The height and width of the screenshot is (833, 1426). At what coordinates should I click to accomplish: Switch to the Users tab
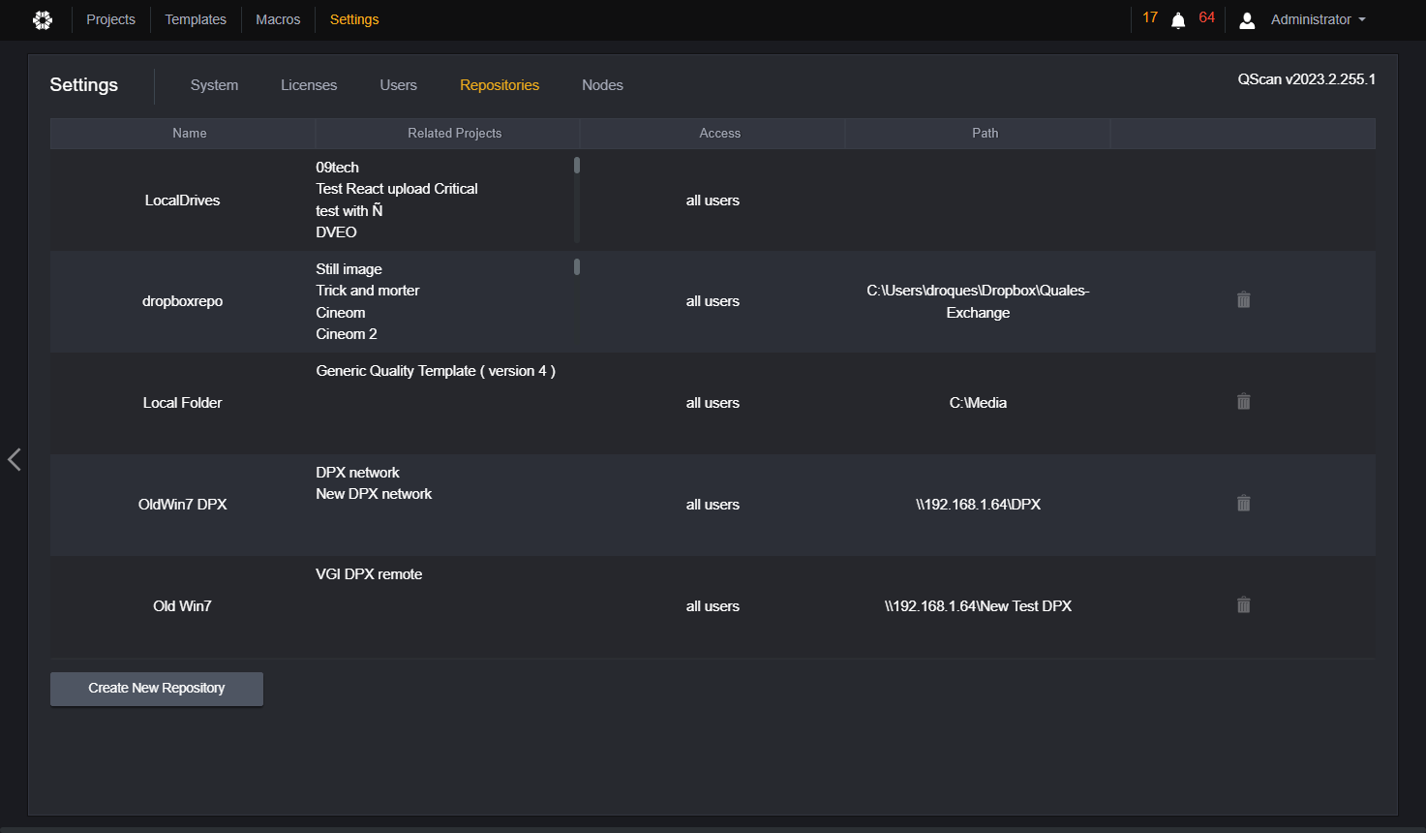[x=398, y=85]
